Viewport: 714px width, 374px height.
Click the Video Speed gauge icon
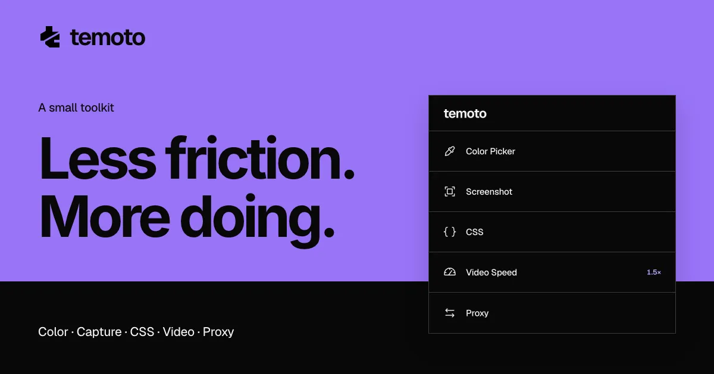[450, 272]
